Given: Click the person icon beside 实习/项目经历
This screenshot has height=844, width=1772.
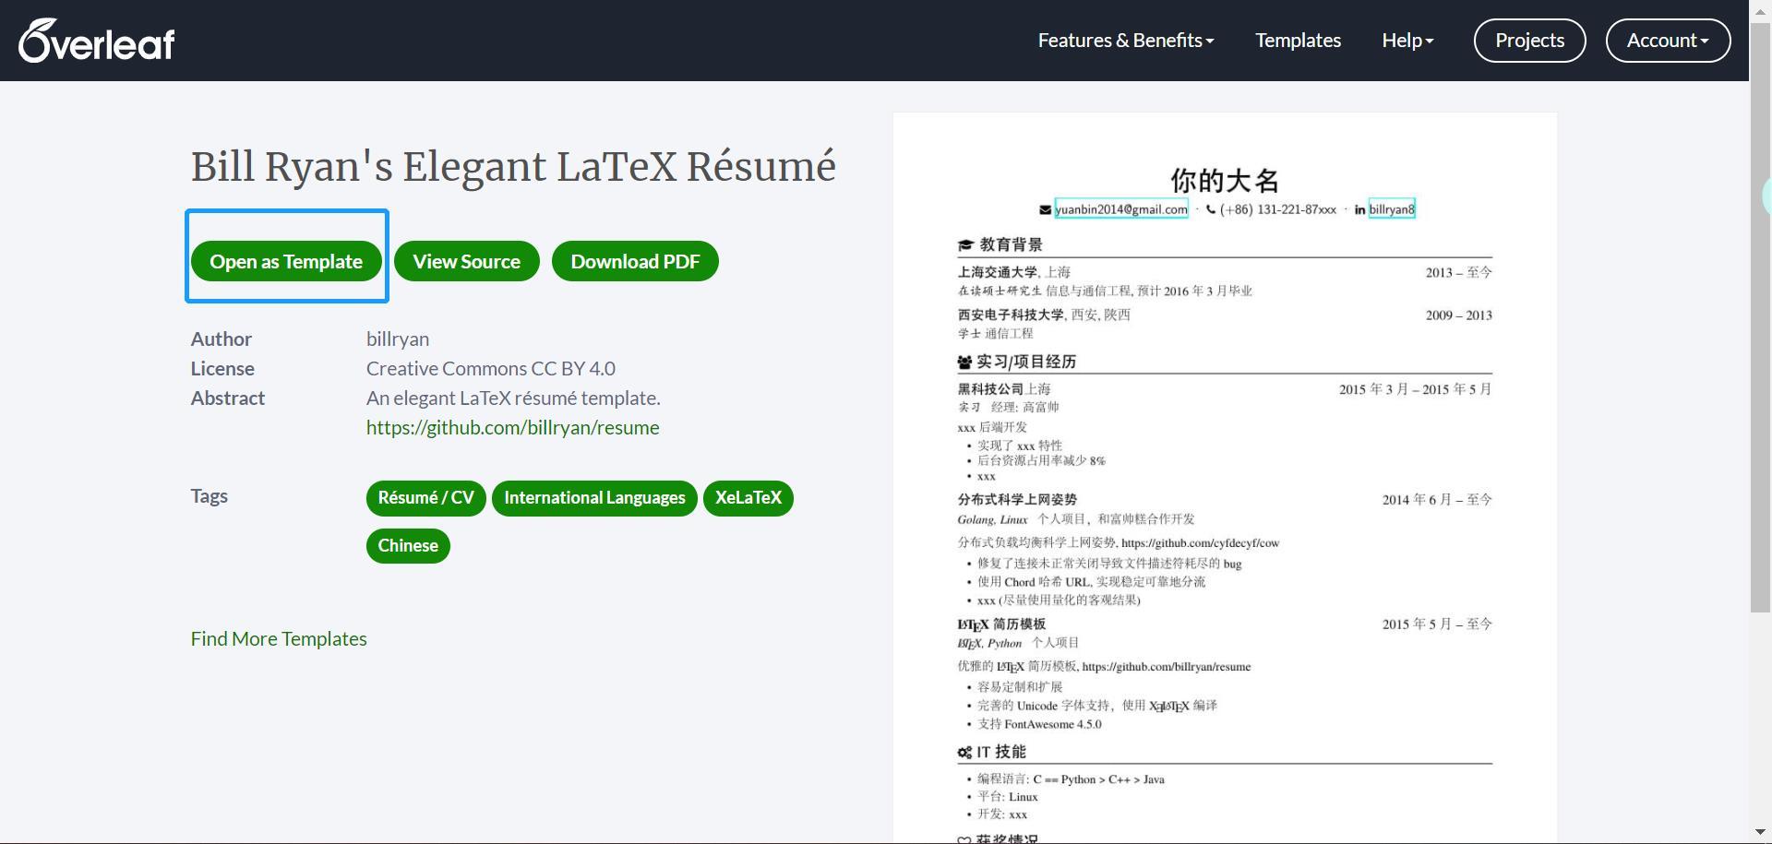Looking at the screenshot, I should [x=964, y=361].
